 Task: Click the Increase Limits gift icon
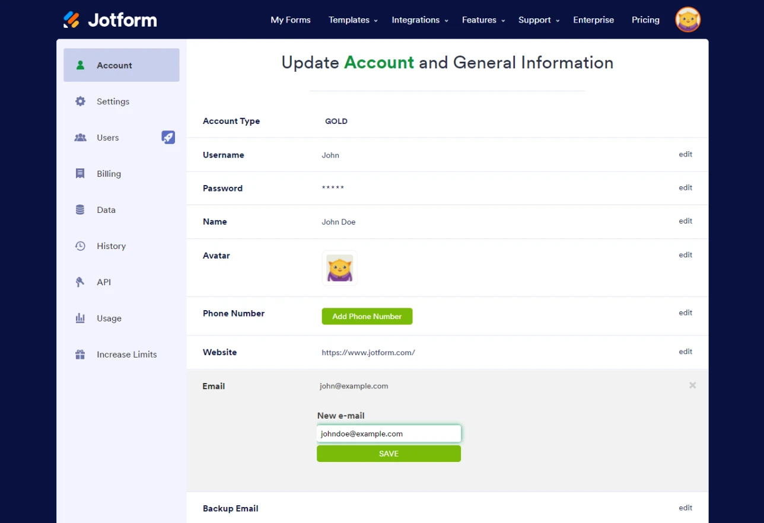tap(80, 355)
